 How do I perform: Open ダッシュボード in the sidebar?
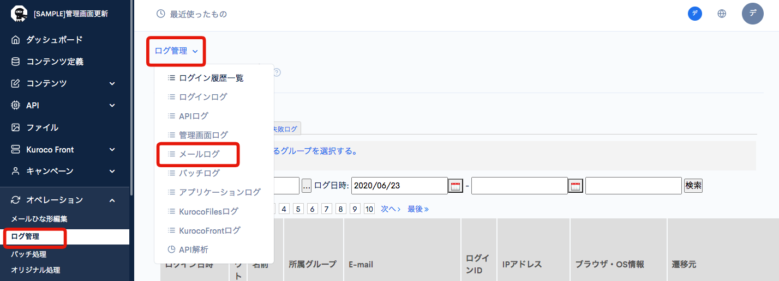coord(54,40)
